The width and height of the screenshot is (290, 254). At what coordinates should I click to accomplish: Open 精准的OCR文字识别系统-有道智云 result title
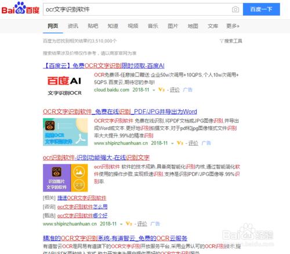pyautogui.click(x=115, y=238)
